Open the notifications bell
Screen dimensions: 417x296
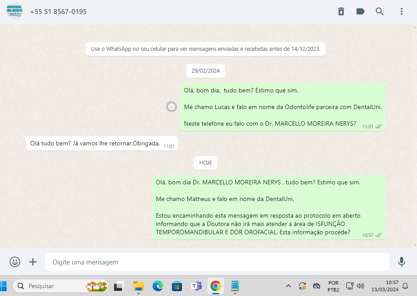(405, 286)
